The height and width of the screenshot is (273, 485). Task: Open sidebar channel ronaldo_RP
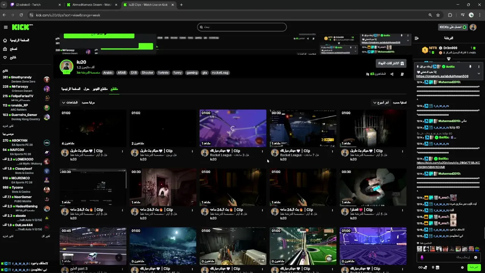pyautogui.click(x=26, y=107)
